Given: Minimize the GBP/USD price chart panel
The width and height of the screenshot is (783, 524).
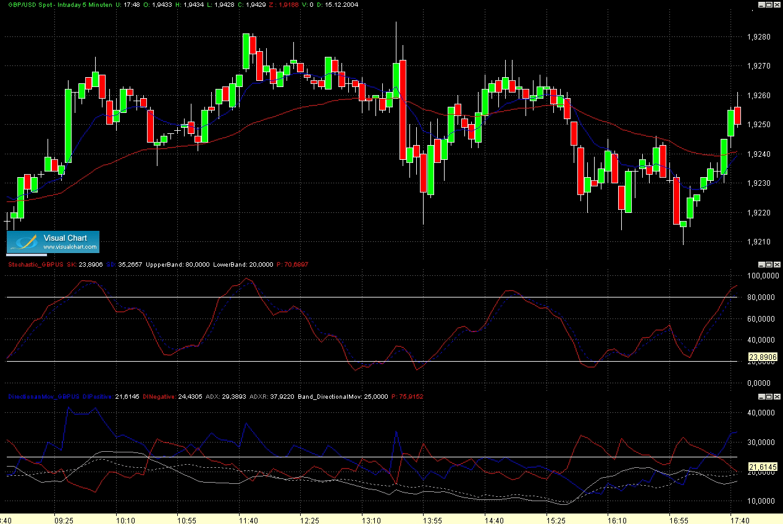Looking at the screenshot, I should (x=761, y=4).
